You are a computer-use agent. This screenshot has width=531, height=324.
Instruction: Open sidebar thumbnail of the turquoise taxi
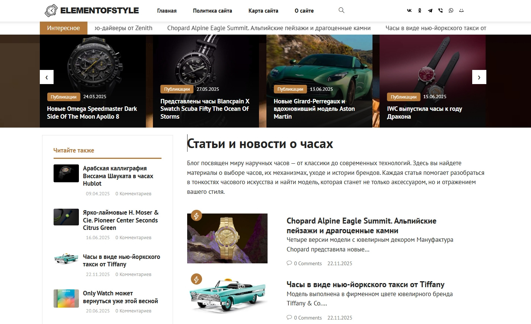click(x=66, y=259)
